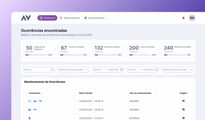View image for occurrence 0038950
The width and height of the screenshot is (205, 120).
click(x=183, y=109)
